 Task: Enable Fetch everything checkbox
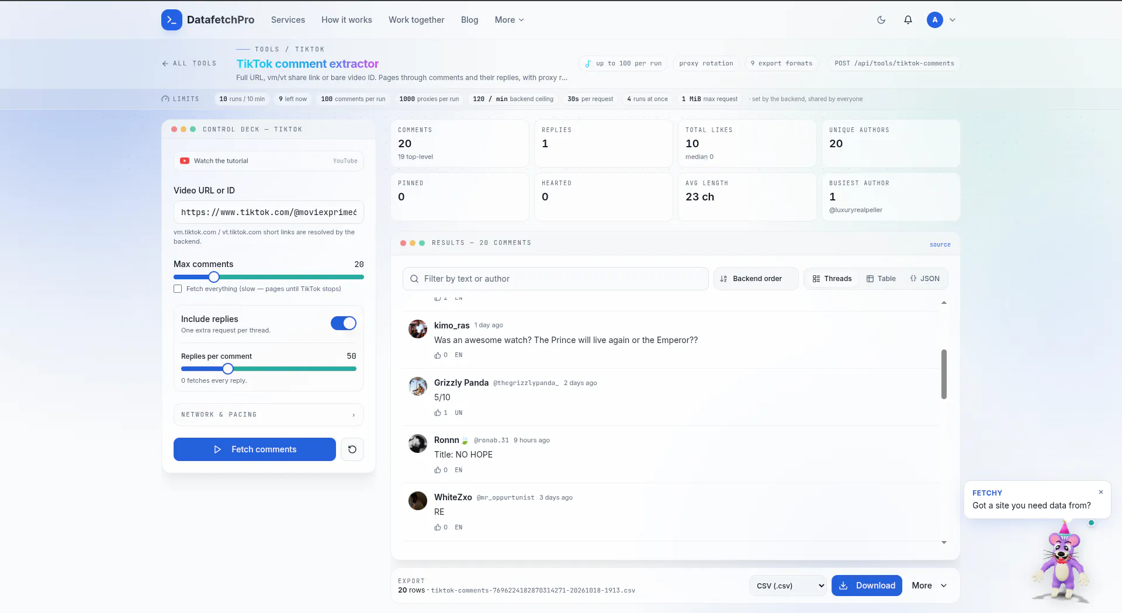click(x=178, y=289)
